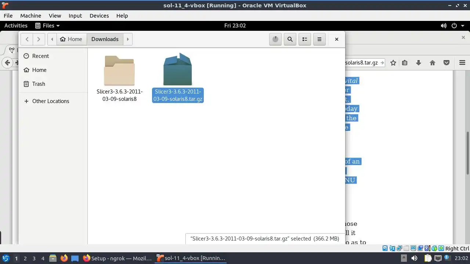Open host tray clipboard icon
Screen dimensions: 470x264
tap(428, 258)
